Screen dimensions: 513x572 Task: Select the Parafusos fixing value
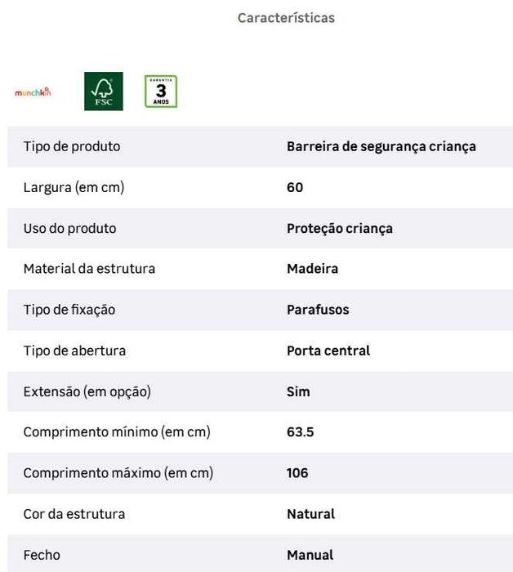[x=318, y=310]
